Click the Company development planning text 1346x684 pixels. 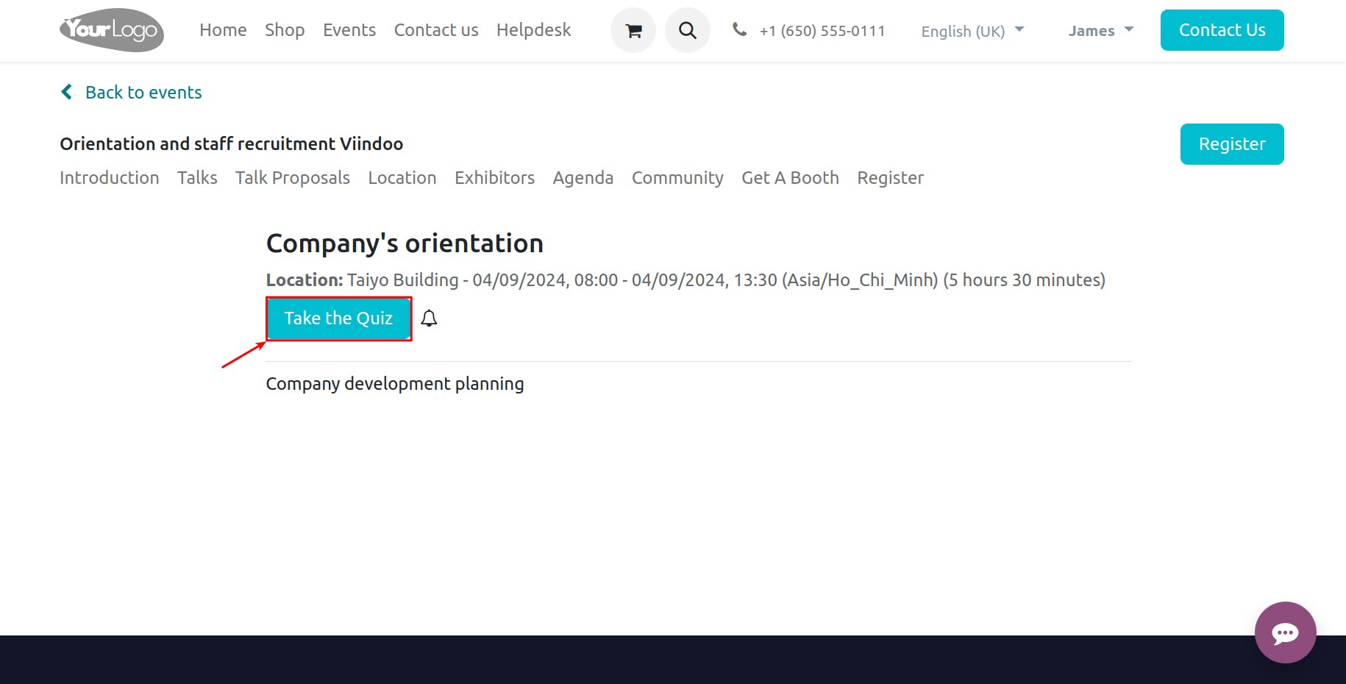pyautogui.click(x=395, y=384)
